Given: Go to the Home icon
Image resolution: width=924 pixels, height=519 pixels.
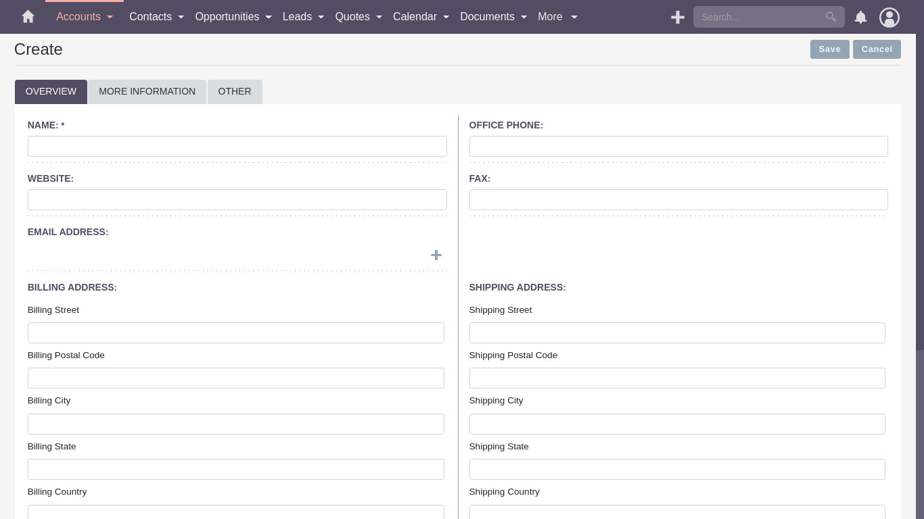Looking at the screenshot, I should click(x=28, y=17).
